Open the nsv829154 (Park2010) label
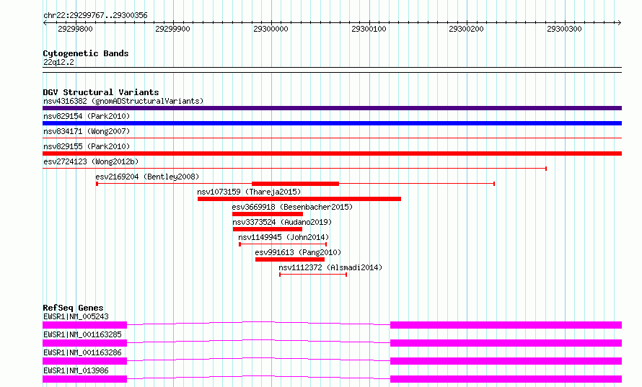 87,116
